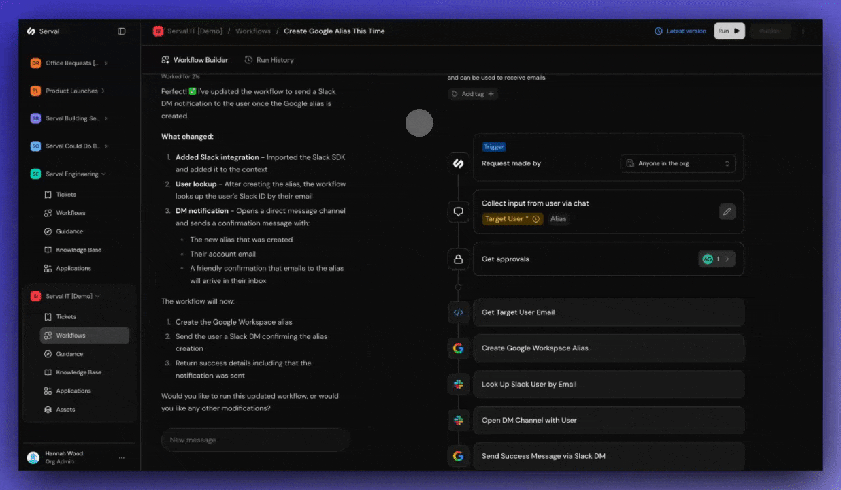The height and width of the screenshot is (490, 841).
Task: Click the Latest version link
Action: (x=680, y=31)
